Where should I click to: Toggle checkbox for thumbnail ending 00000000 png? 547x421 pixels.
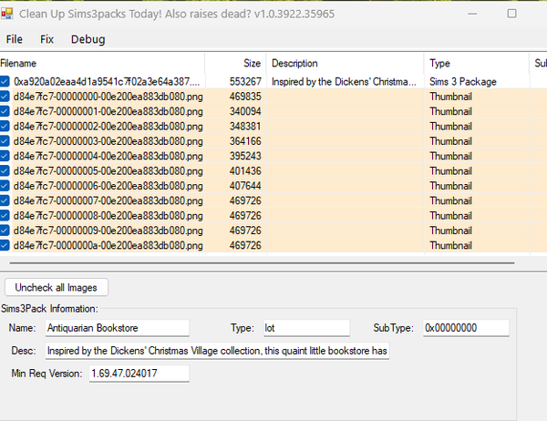tap(6, 96)
